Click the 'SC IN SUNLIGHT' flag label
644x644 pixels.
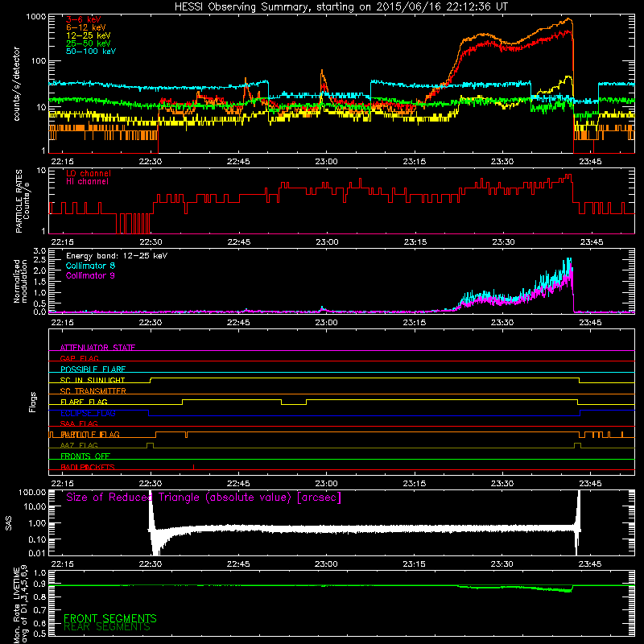(x=93, y=380)
